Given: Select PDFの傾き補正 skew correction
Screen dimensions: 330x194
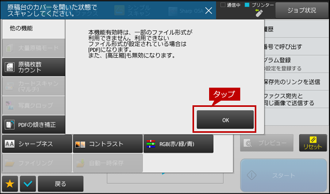Looking at the screenshot, I should point(34,125).
